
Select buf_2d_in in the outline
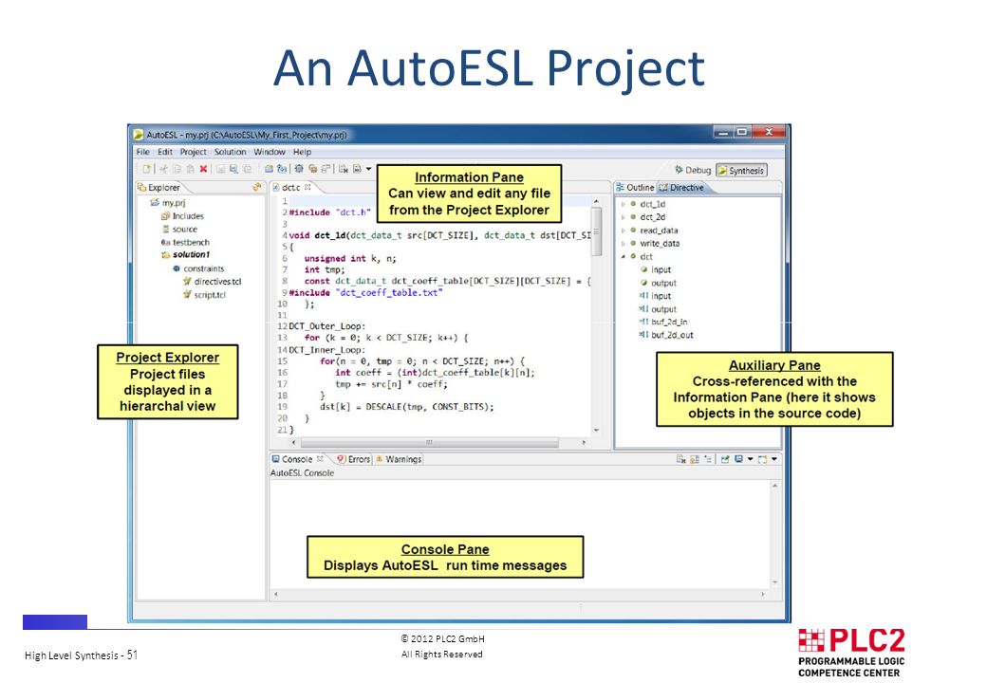pyautogui.click(x=663, y=322)
